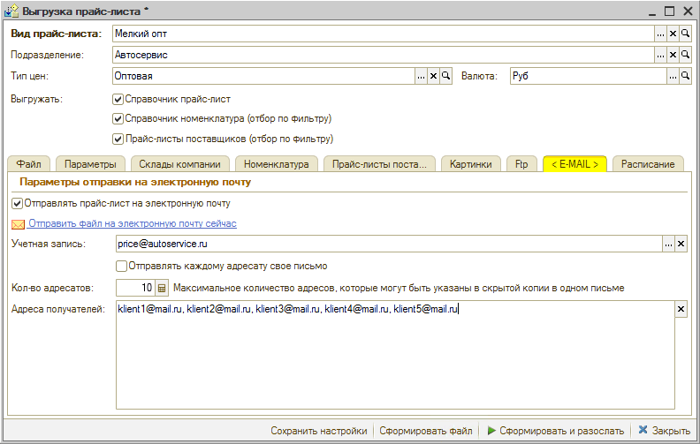Open the Учетная запись selection ellipsis

(x=668, y=244)
